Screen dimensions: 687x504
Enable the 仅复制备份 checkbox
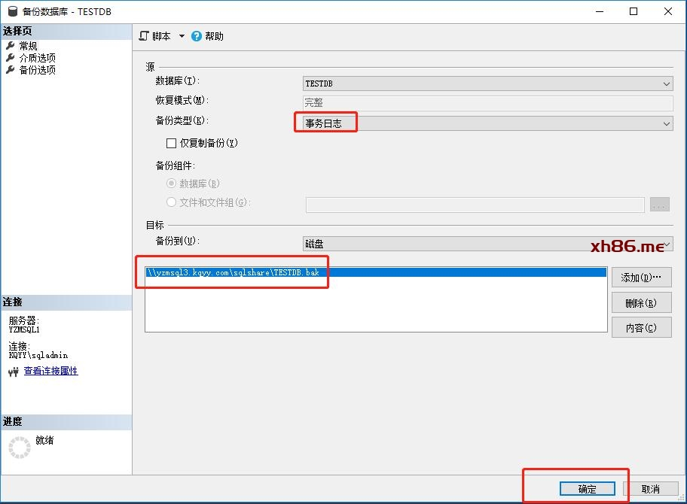coord(171,143)
